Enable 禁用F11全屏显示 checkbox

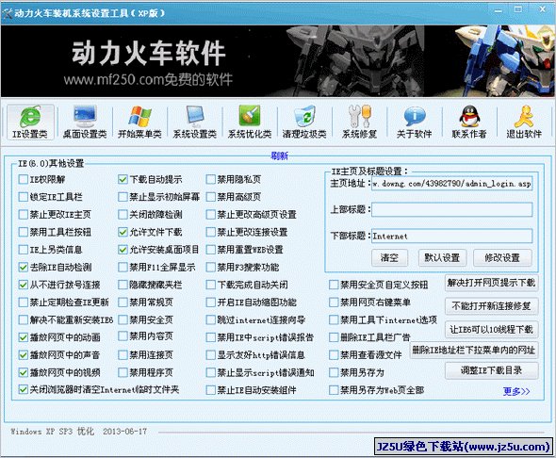click(x=123, y=268)
